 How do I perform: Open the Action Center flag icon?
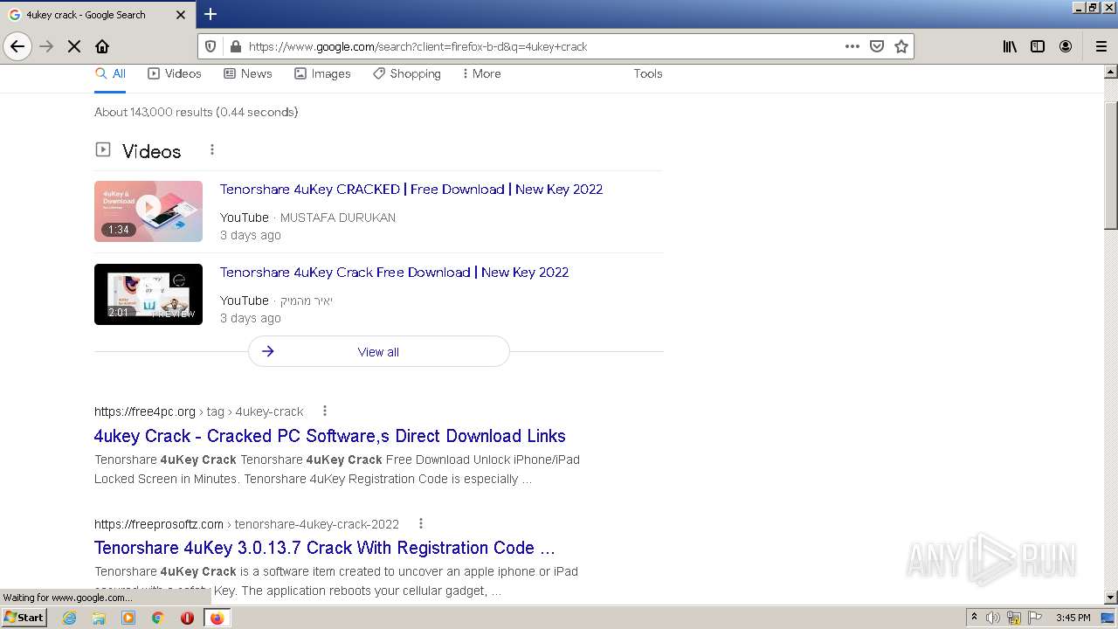1035,618
